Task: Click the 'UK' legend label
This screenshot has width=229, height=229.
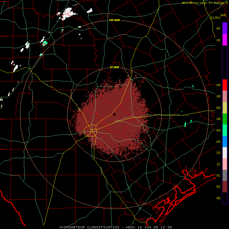Action: [x=218, y=40]
